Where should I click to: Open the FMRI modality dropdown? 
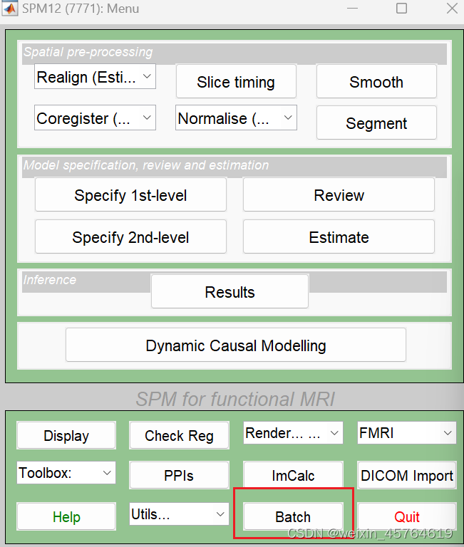[407, 433]
